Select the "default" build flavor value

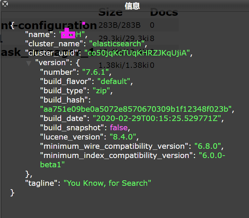114,82
